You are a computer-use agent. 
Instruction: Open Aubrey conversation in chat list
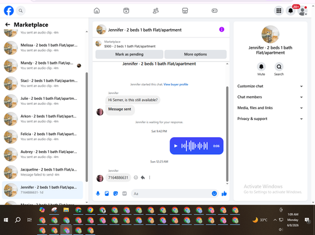coord(42,154)
